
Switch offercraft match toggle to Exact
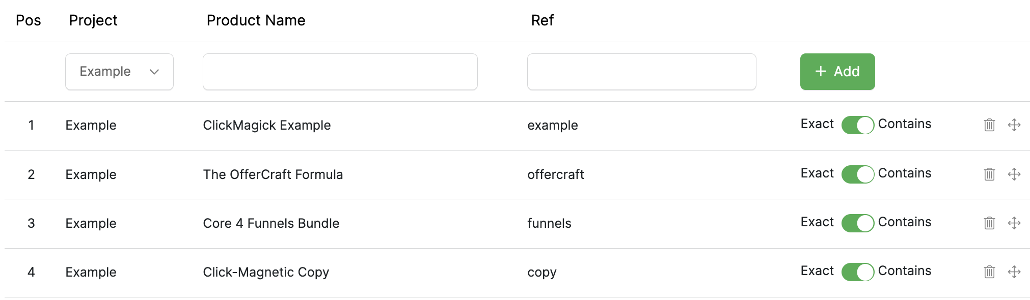(x=857, y=174)
